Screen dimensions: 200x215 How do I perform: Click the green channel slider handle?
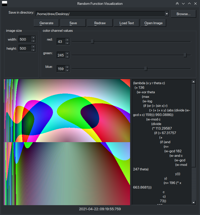[185, 55]
